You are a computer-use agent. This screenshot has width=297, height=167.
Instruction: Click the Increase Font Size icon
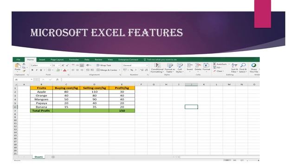tap(63, 65)
